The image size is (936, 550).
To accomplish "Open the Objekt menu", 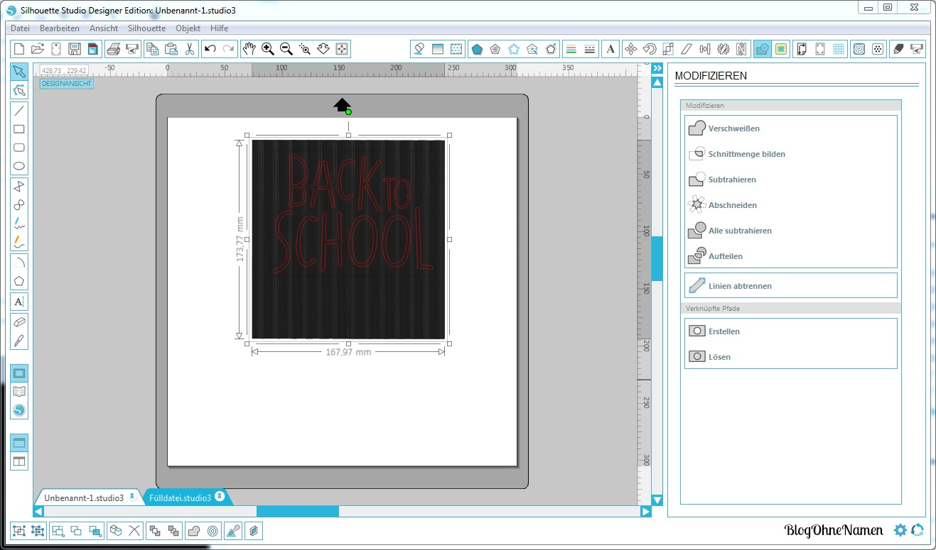I will coord(188,28).
